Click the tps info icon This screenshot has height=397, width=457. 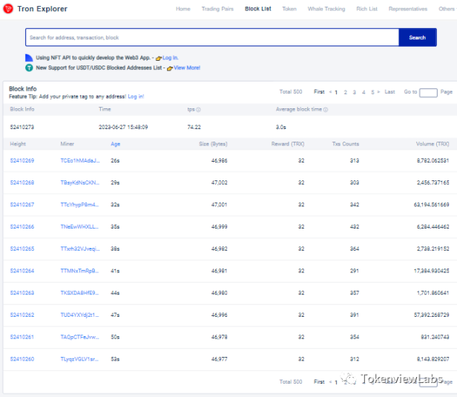(x=198, y=110)
